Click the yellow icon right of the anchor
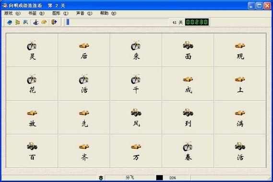The width and height of the screenshot is (273, 182). click(44, 22)
